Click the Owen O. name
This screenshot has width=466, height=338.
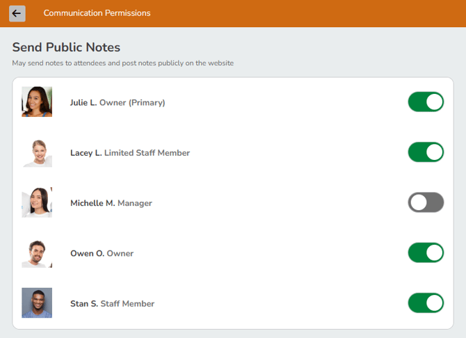(x=87, y=253)
